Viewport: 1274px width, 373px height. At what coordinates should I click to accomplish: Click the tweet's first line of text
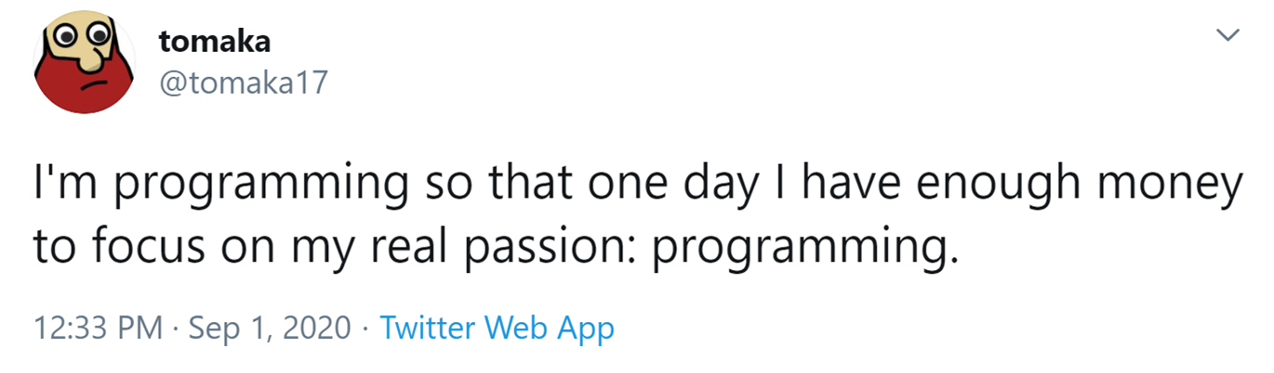(637, 183)
